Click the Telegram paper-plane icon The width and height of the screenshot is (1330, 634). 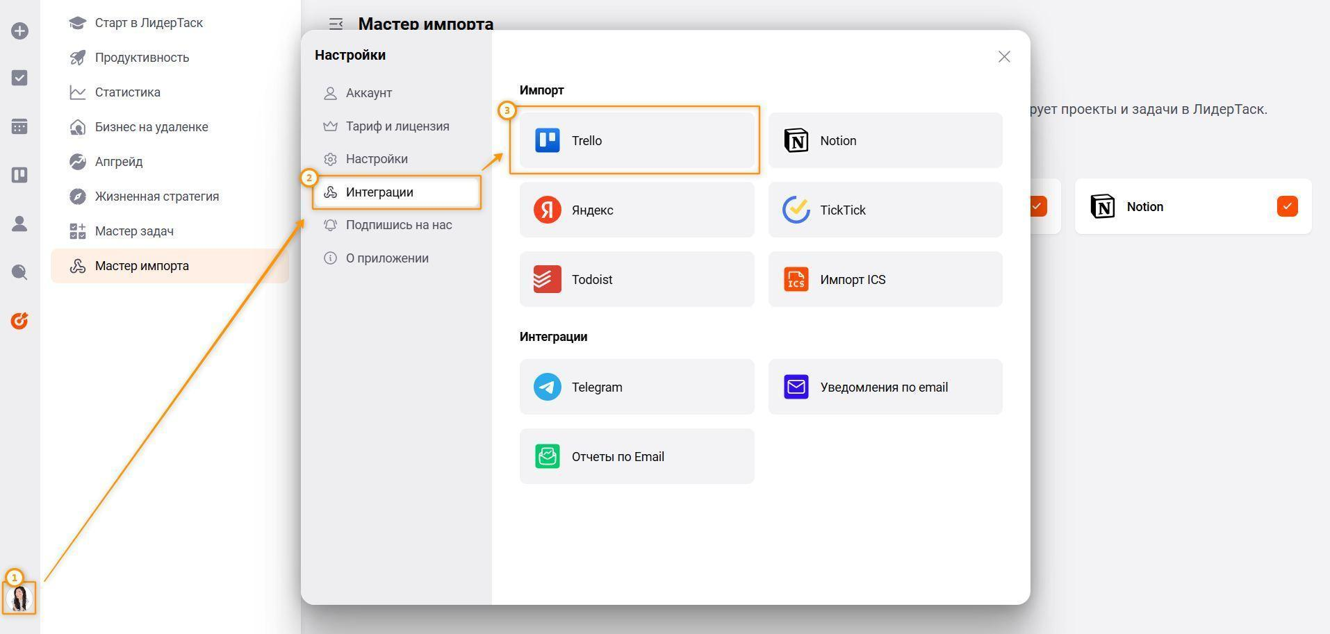coord(548,387)
